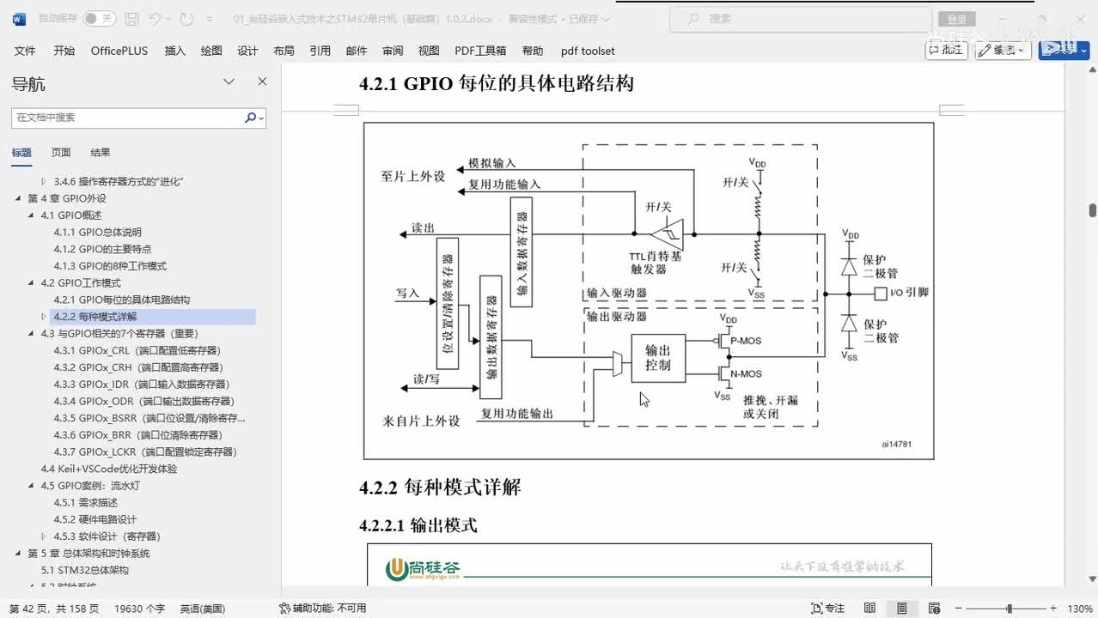Image resolution: width=1098 pixels, height=618 pixels.
Task: Go to heading 4.1.2 GPIO的主要特点
Action: pos(102,249)
